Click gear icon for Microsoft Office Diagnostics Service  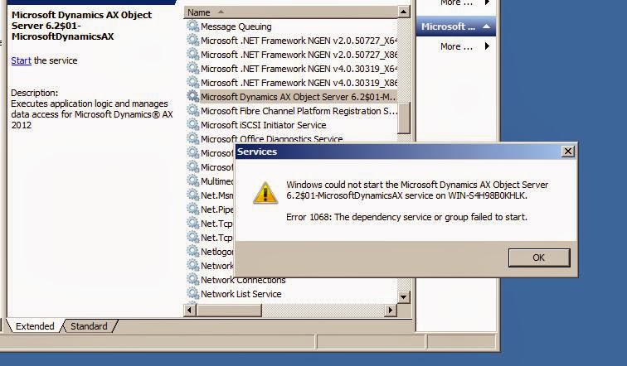point(193,138)
